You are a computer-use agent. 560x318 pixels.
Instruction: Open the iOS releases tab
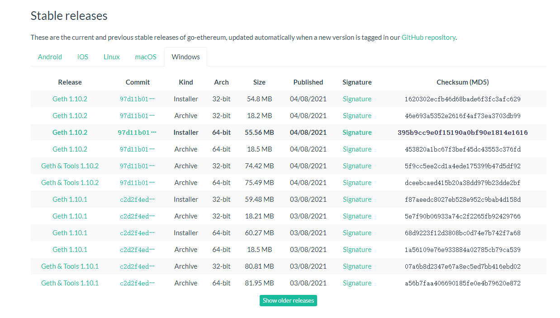point(83,57)
